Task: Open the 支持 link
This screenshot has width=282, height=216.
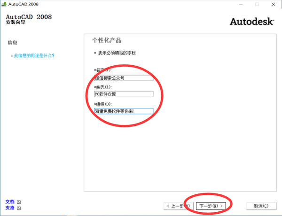Action: (x=10, y=208)
